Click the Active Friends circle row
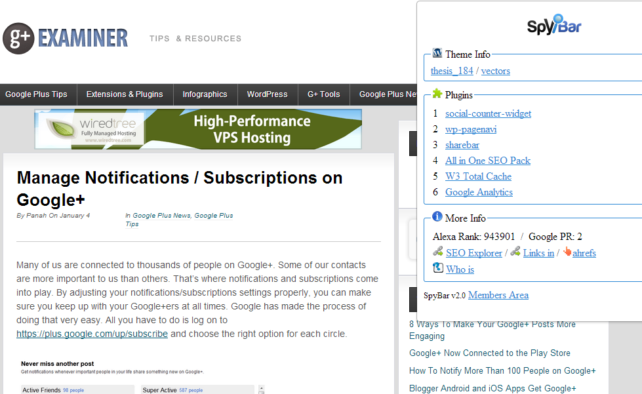The image size is (642, 394). tap(78, 390)
